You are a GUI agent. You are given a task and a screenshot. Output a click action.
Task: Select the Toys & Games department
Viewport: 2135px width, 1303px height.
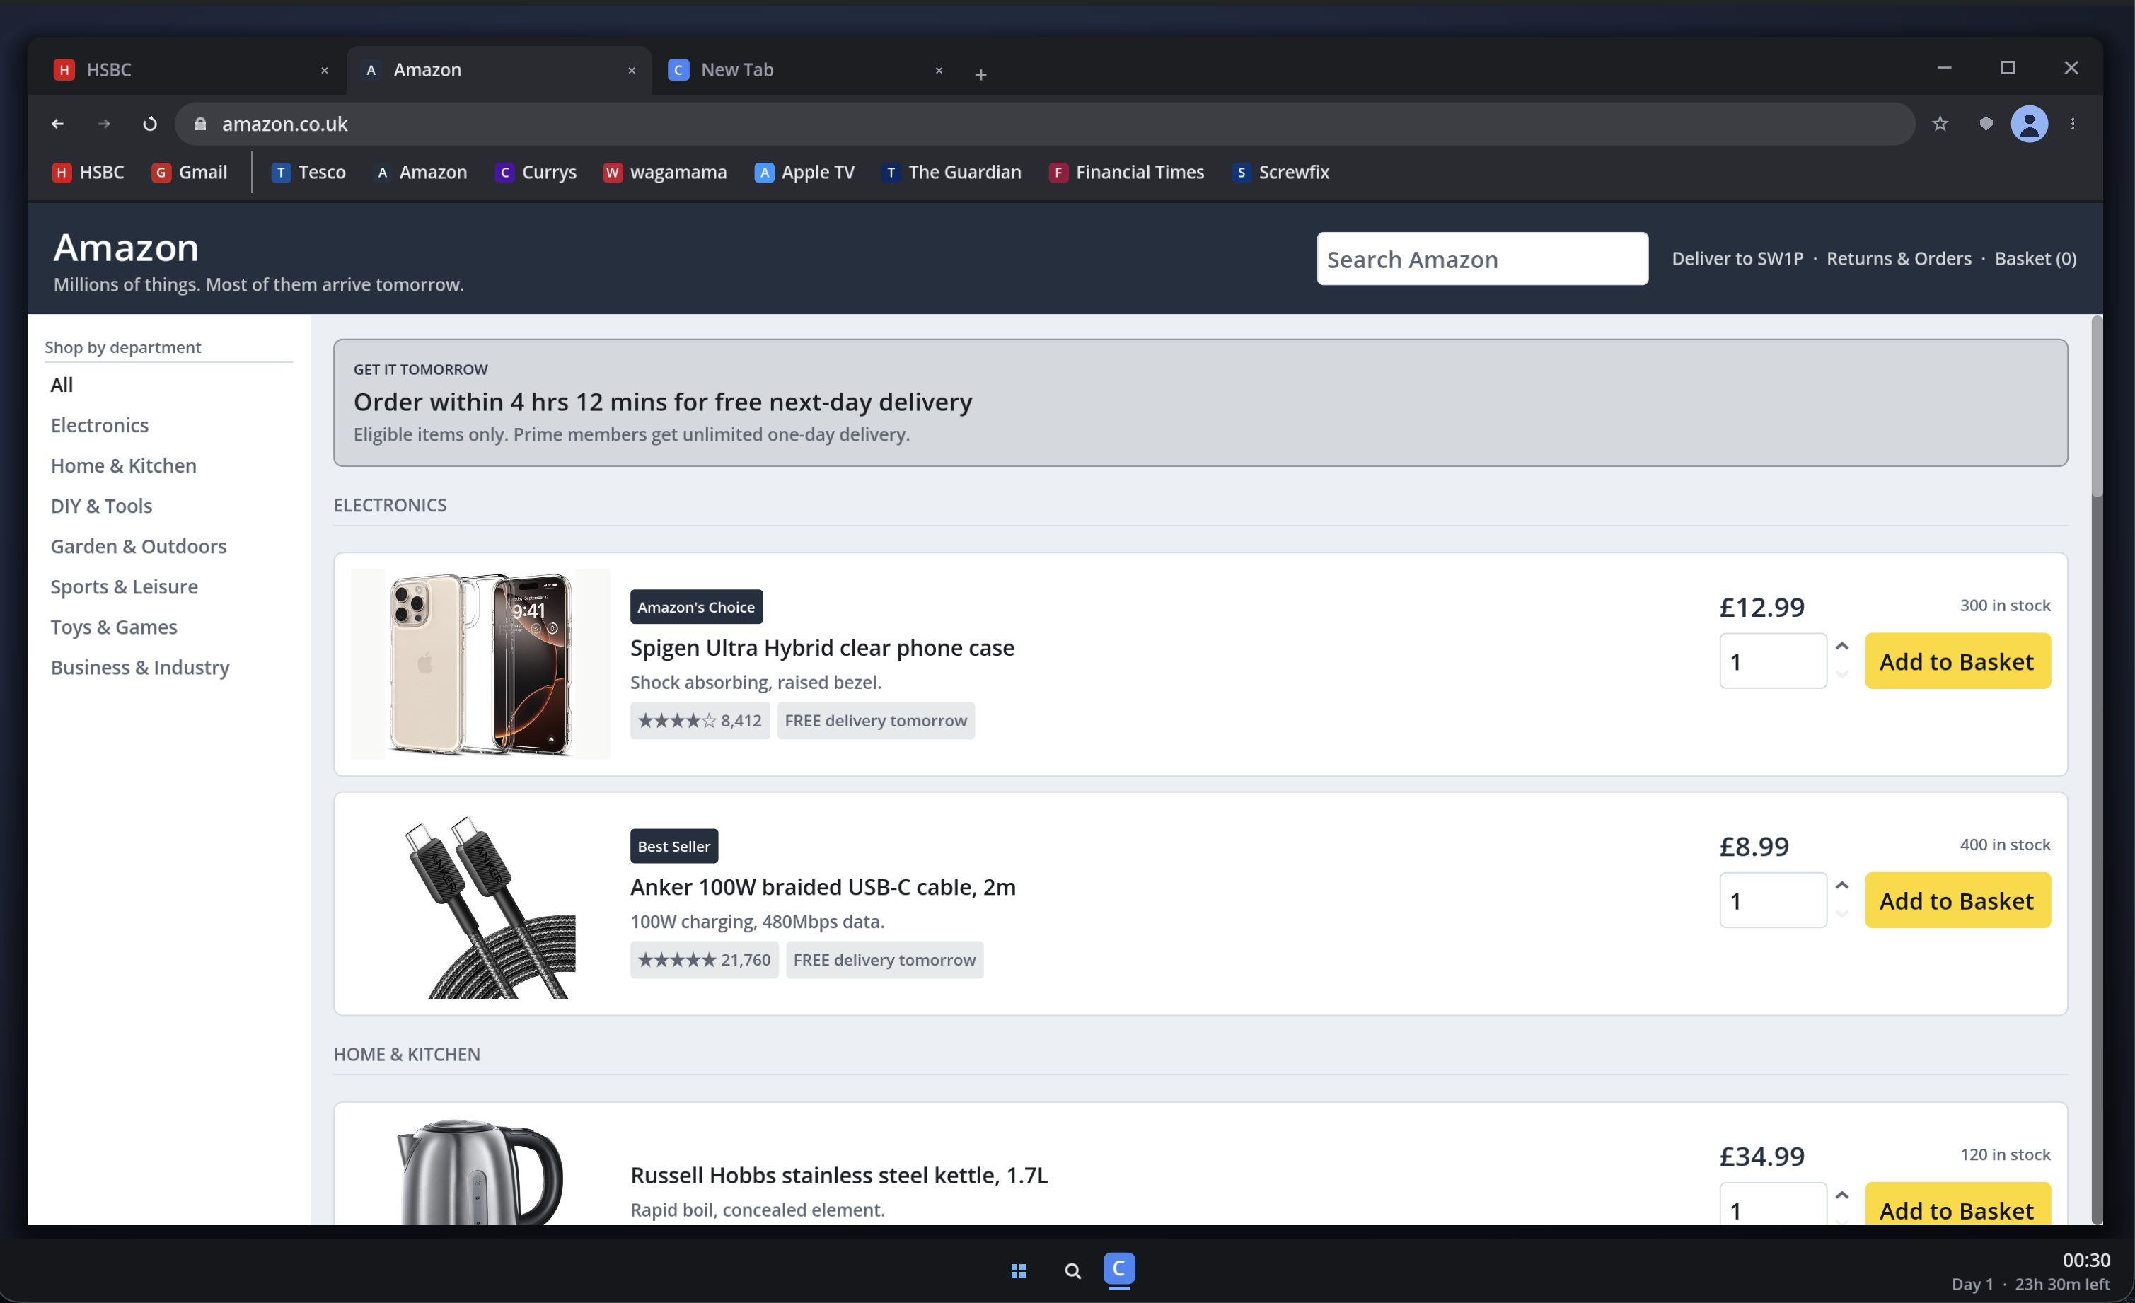pyautogui.click(x=113, y=627)
